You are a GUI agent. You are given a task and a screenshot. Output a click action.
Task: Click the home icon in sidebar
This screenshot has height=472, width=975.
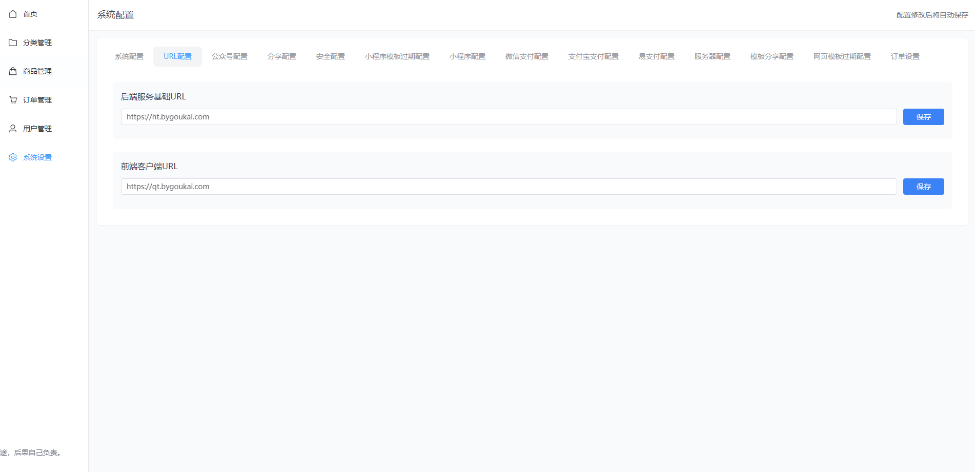[13, 14]
